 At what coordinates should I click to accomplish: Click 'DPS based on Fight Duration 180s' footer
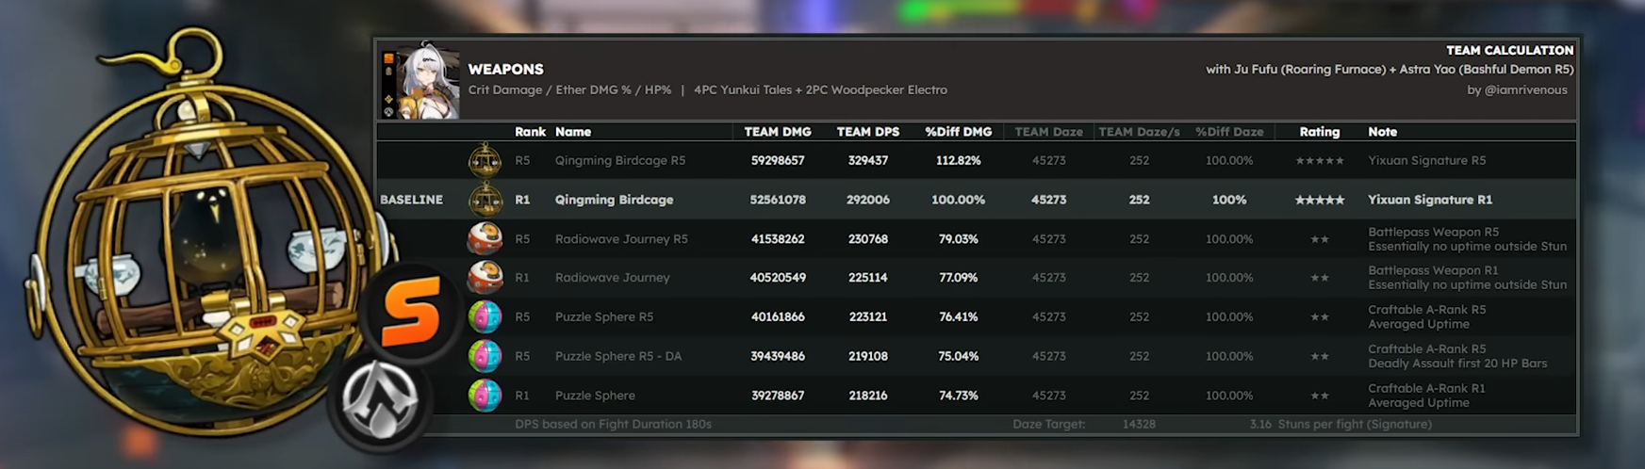pos(613,425)
